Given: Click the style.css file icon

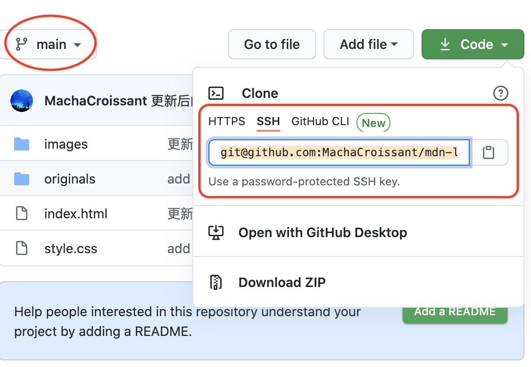Looking at the screenshot, I should pyautogui.click(x=22, y=248).
